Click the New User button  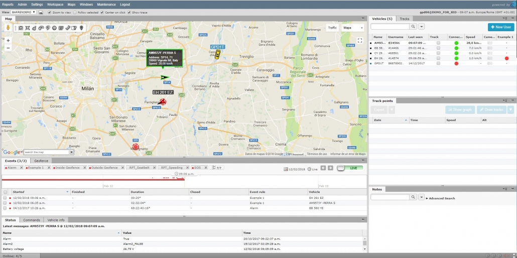[x=501, y=27]
